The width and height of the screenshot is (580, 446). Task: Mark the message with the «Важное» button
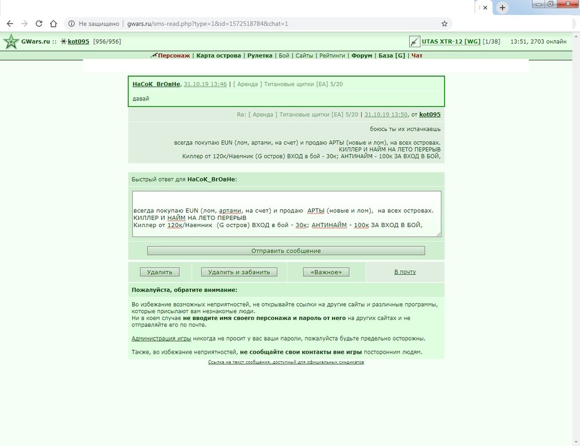(x=326, y=272)
